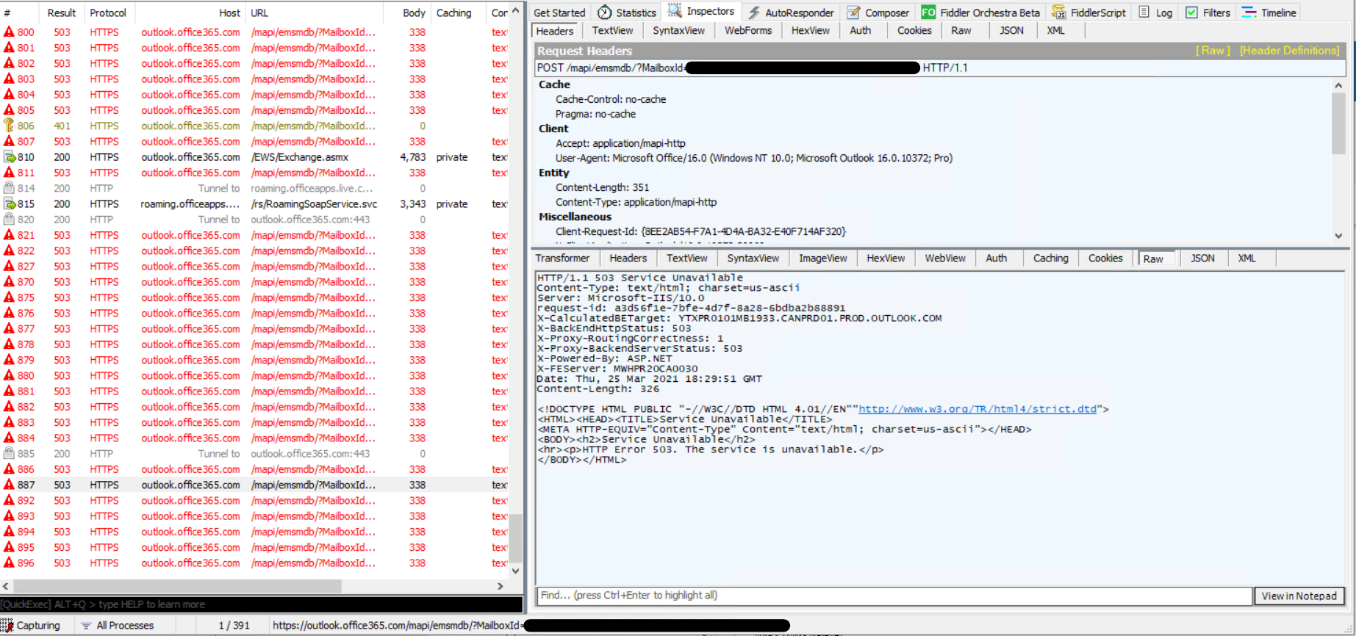Click the warning icon of session 800
This screenshot has height=636, width=1356.
coord(9,32)
